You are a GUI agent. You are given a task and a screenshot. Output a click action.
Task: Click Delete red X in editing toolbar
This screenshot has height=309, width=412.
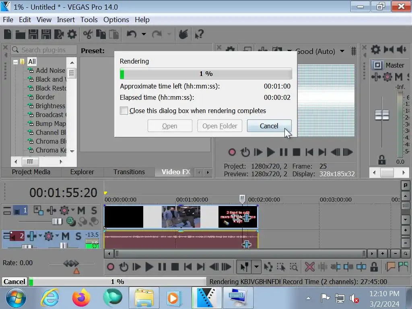coord(309,267)
